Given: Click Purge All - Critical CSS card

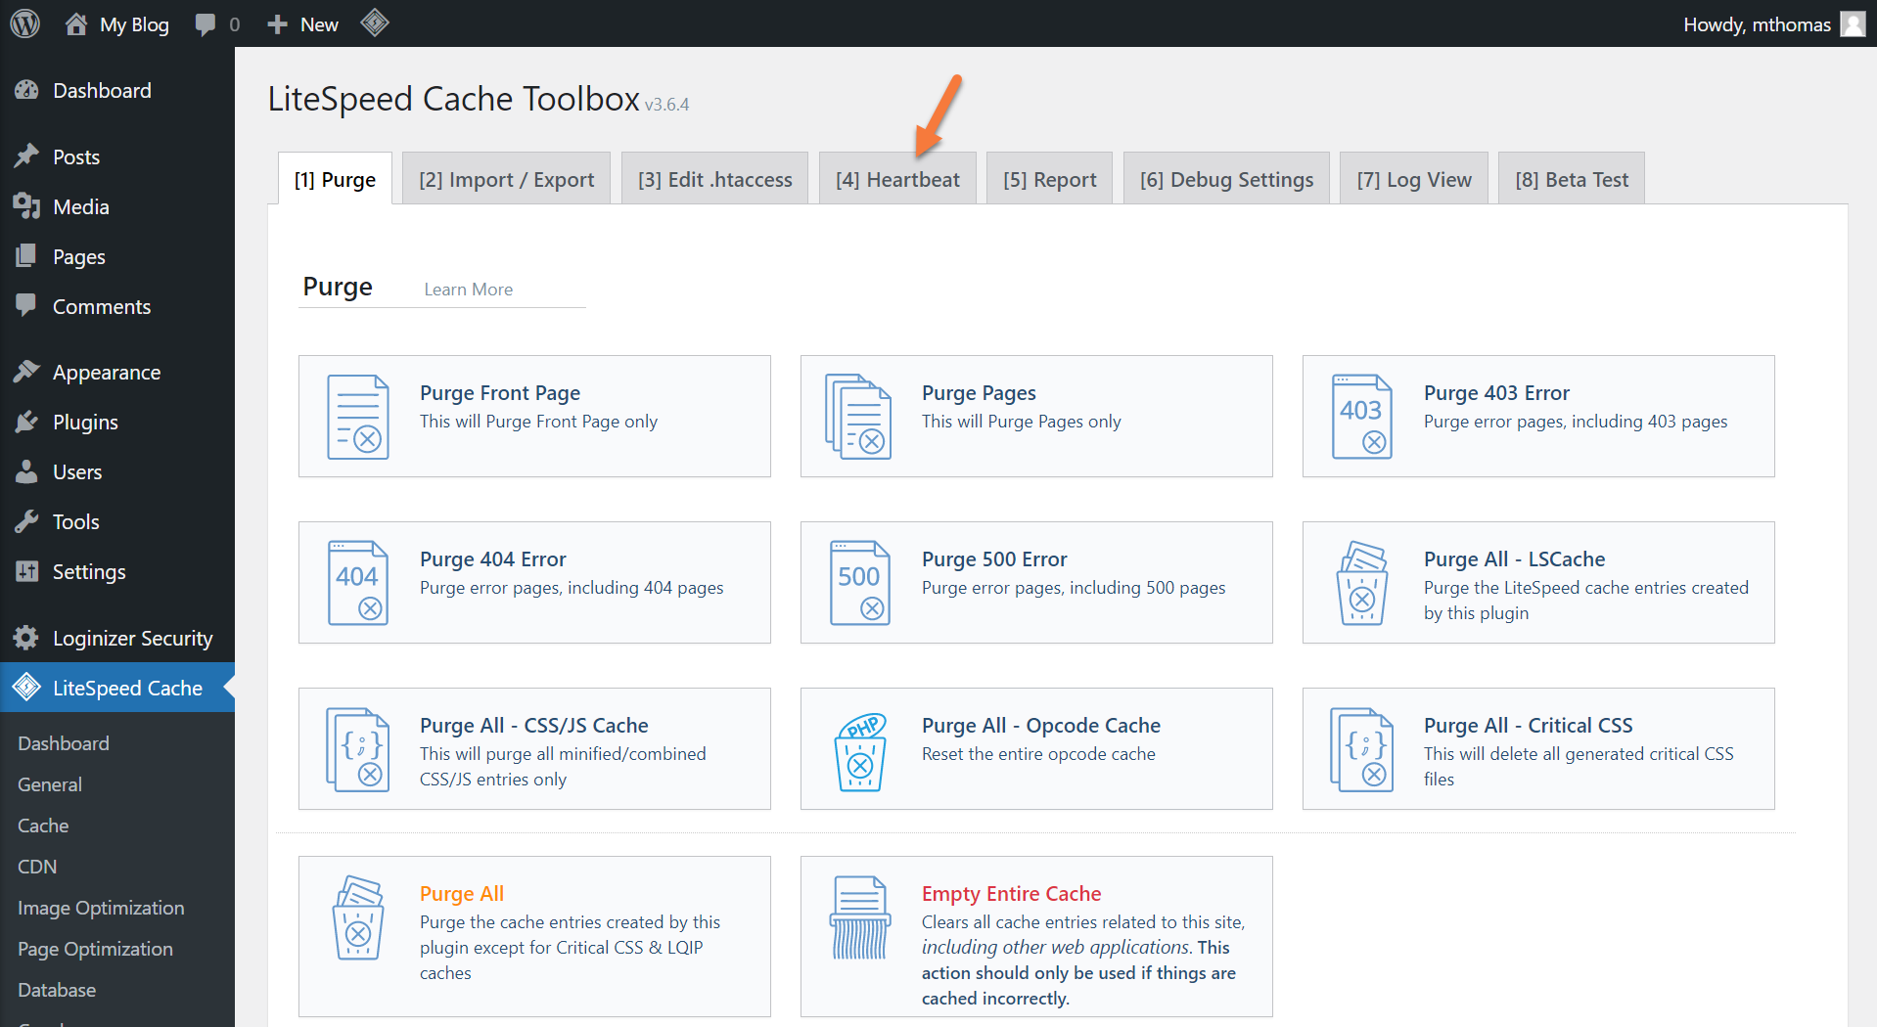Looking at the screenshot, I should (1537, 749).
